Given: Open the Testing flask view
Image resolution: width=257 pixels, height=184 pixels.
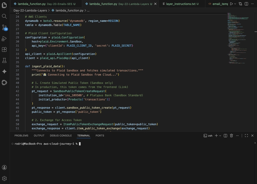Looking at the screenshot, I should (4, 60).
